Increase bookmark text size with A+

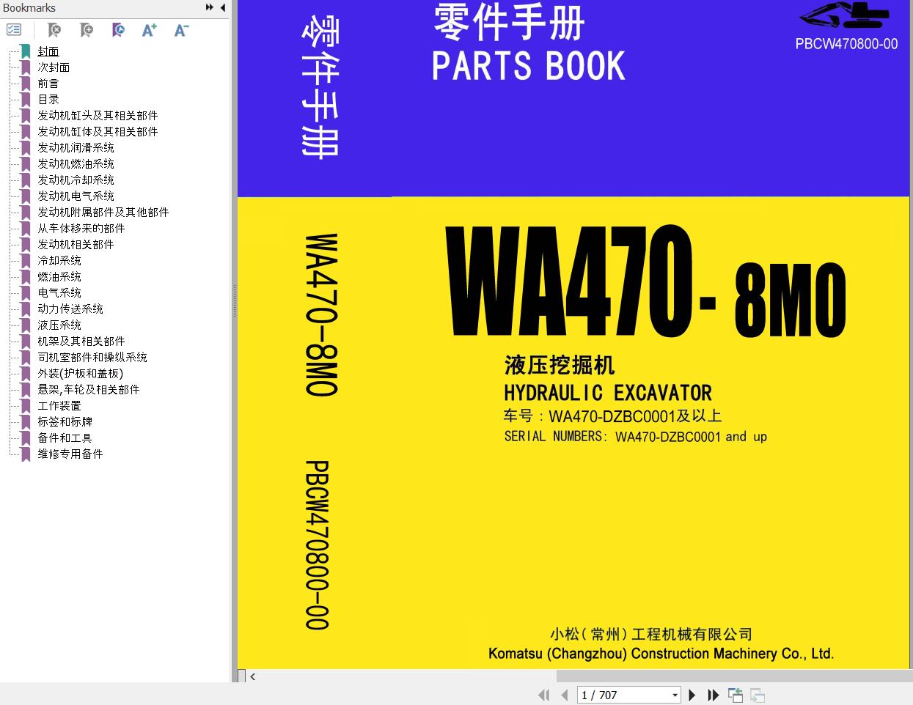150,30
